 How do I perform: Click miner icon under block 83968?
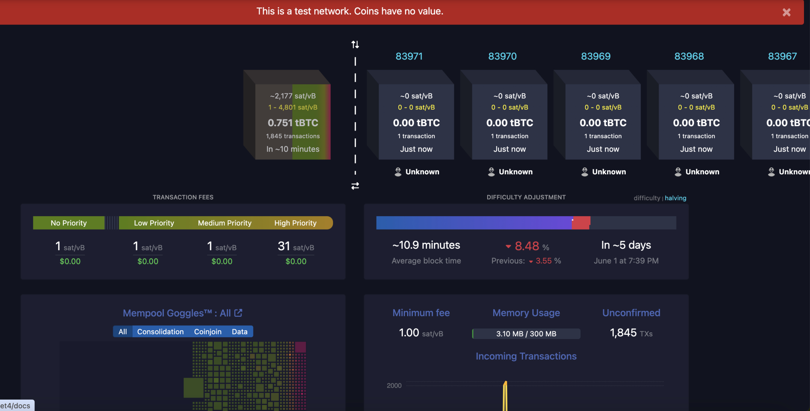click(x=678, y=172)
